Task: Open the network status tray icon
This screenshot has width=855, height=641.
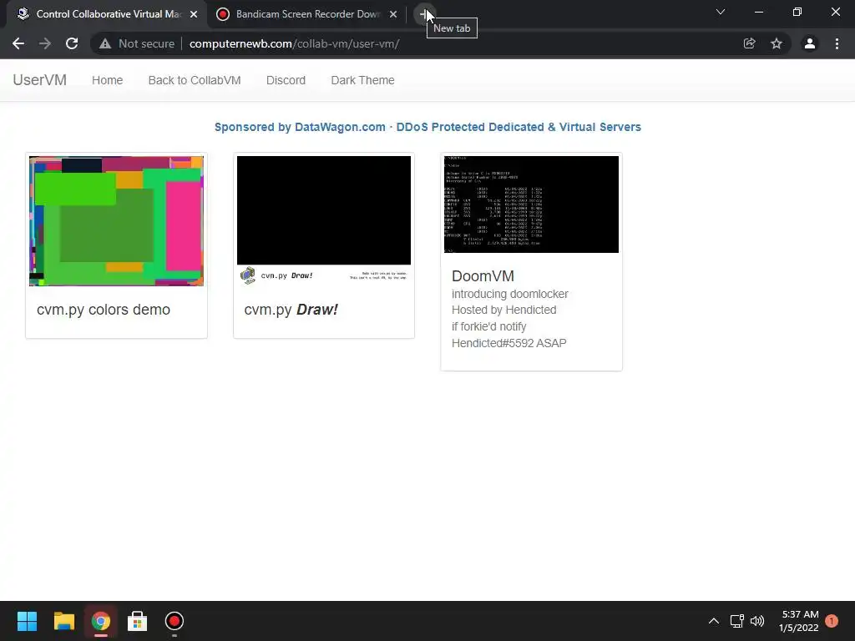Action: click(x=736, y=621)
